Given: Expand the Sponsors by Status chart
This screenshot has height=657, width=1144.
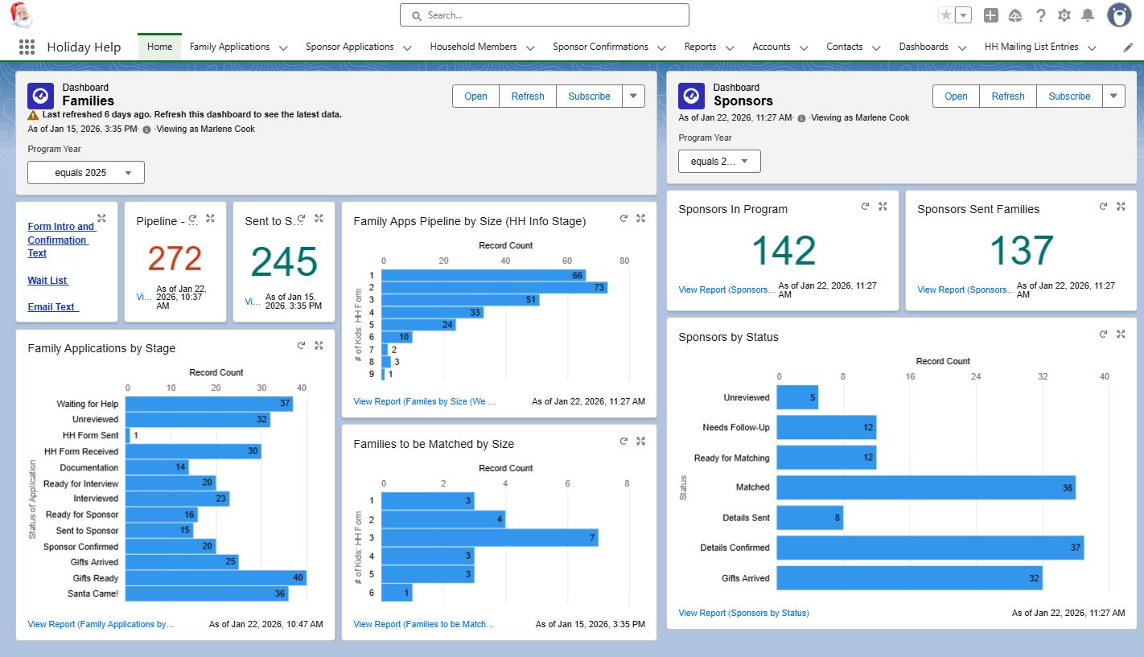Looking at the screenshot, I should [x=1121, y=335].
